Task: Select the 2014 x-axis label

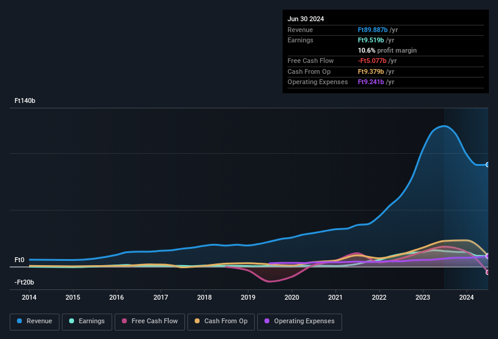Action: [x=29, y=297]
